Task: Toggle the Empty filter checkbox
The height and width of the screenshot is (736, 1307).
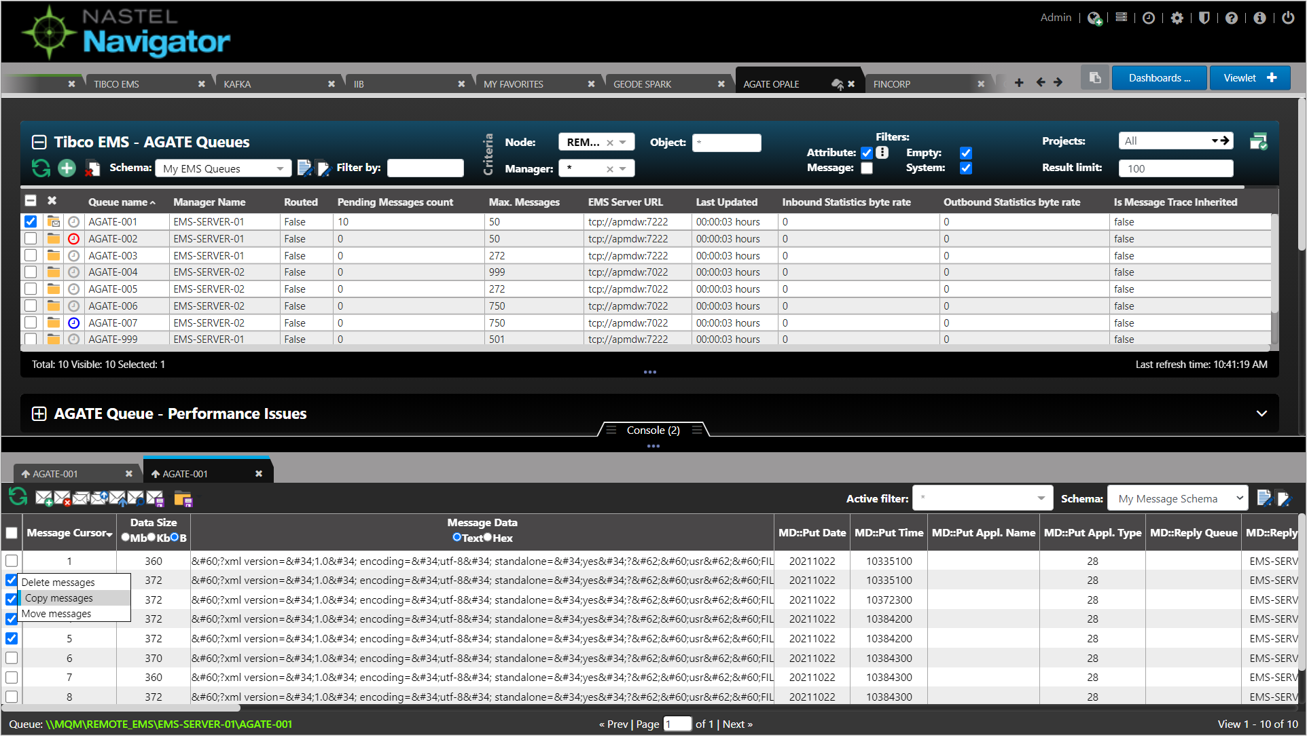Action: (965, 153)
